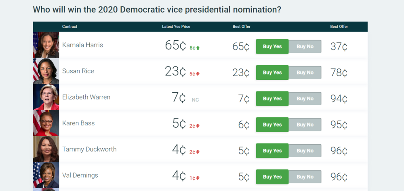This screenshot has height=191, width=404.
Task: Click the green up arrow next to 8¢
Action: 198,48
